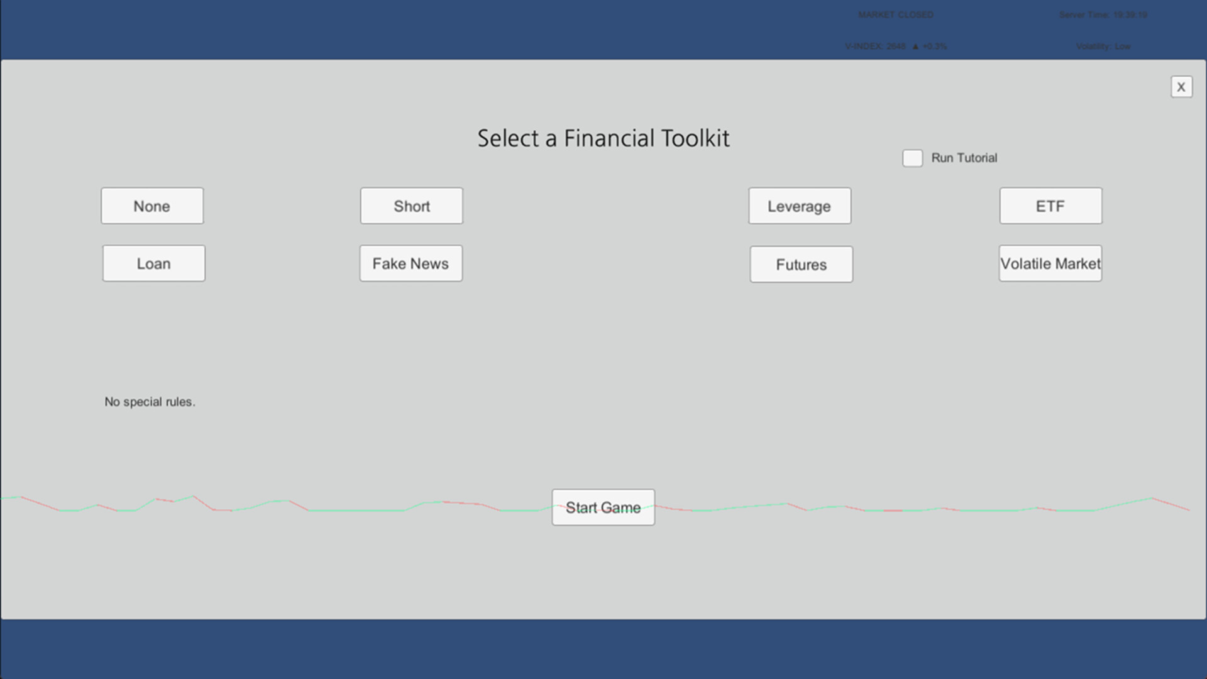Click the MARKET CLOSED status indicator
This screenshot has height=679, width=1207.
pos(895,14)
